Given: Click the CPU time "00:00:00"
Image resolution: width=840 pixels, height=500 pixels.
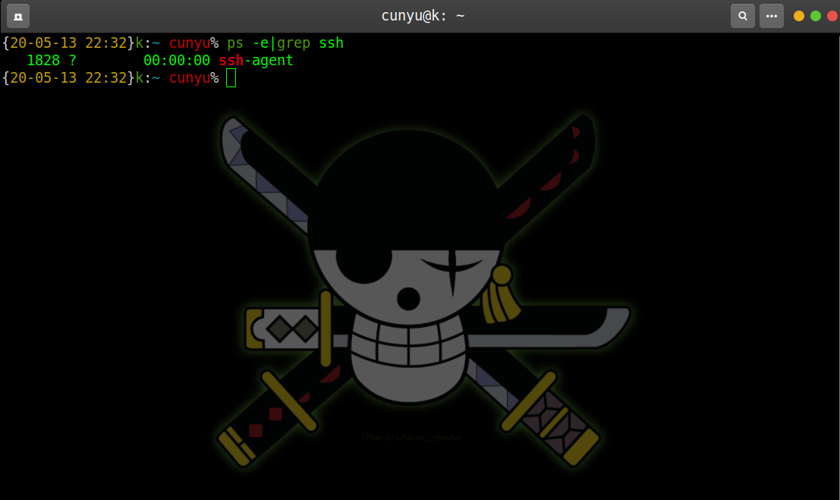Looking at the screenshot, I should 177,61.
